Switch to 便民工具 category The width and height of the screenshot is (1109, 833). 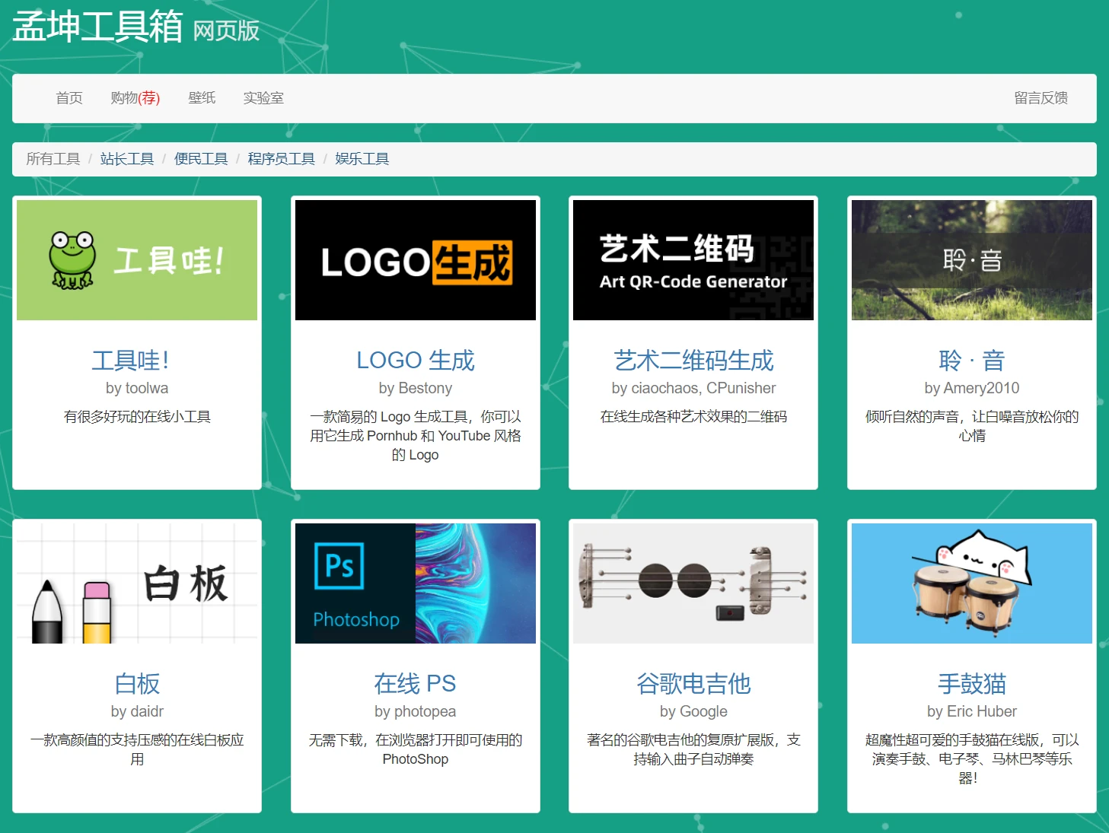coord(201,159)
